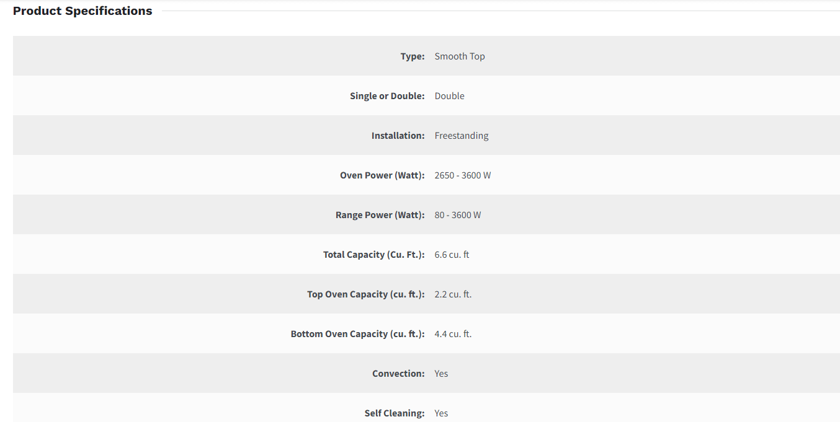Select the "80 - 3600 W" value
The height and width of the screenshot is (422, 840).
tap(458, 215)
